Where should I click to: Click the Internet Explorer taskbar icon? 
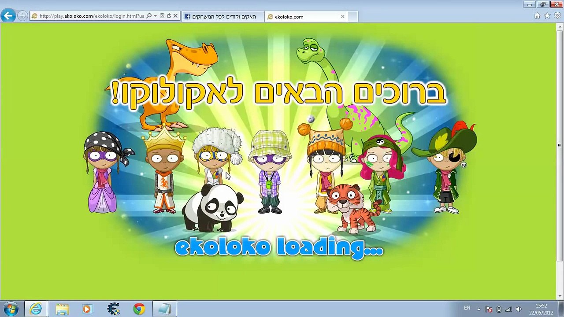36,309
